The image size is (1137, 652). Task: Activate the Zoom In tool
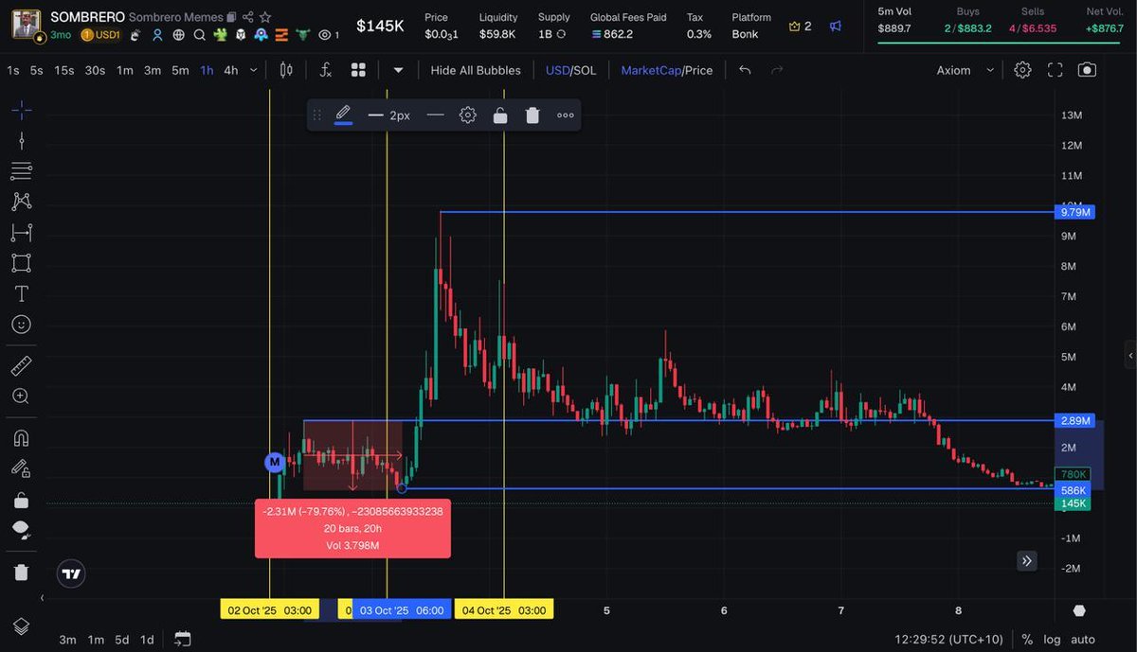coord(21,396)
